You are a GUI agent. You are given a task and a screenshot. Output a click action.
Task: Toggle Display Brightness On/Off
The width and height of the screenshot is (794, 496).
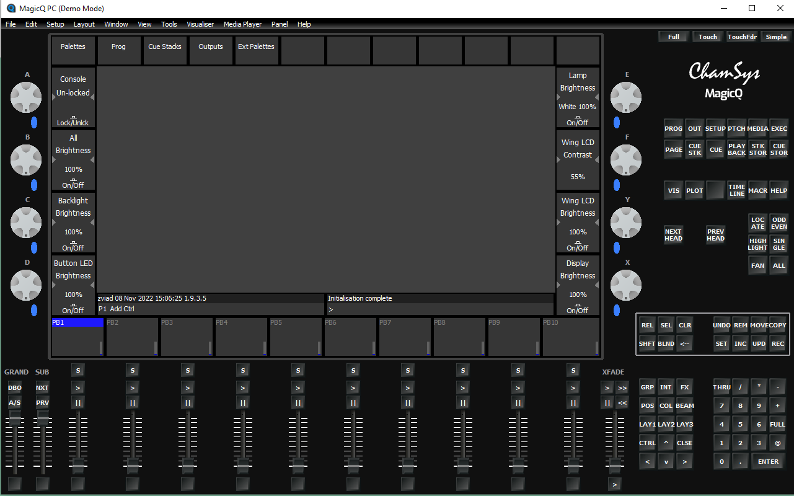click(578, 309)
